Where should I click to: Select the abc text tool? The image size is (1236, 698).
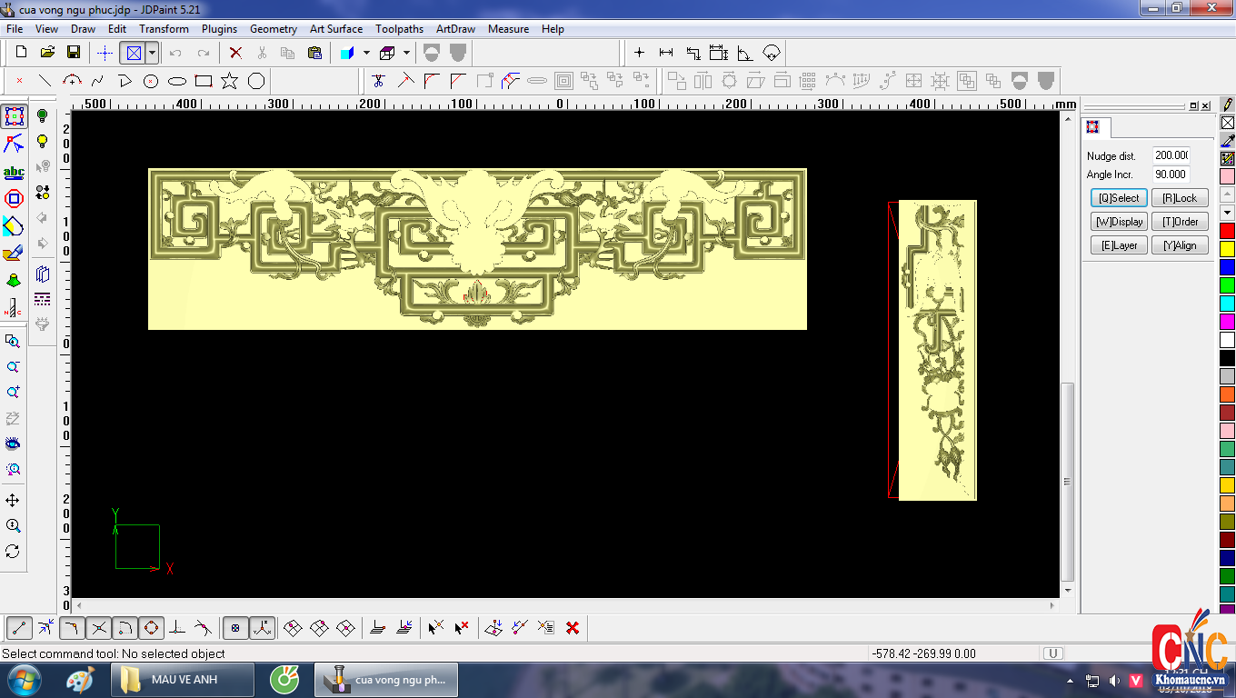pyautogui.click(x=14, y=172)
